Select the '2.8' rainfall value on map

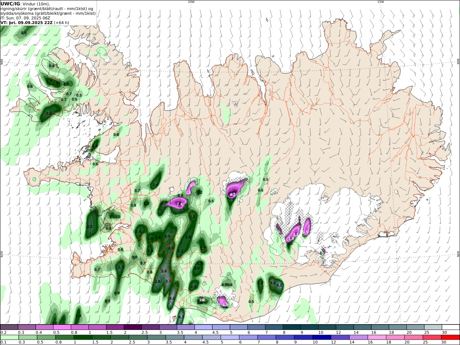(x=157, y=282)
